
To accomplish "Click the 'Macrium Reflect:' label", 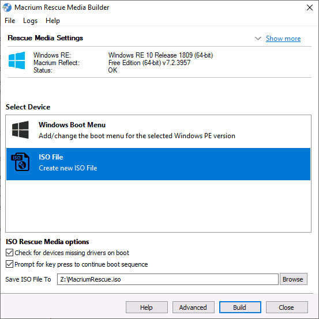I will pyautogui.click(x=57, y=63).
